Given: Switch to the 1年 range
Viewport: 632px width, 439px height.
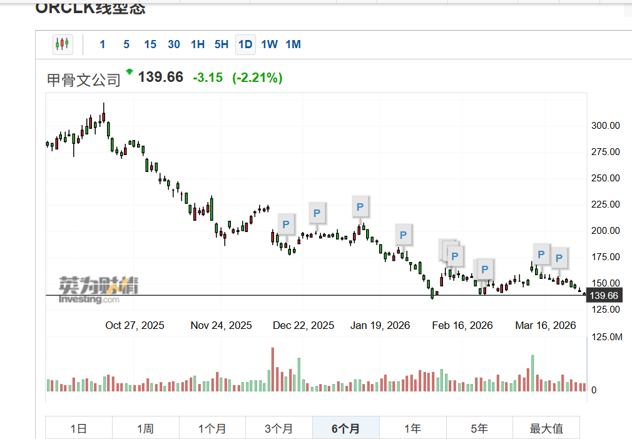Looking at the screenshot, I should coord(413,428).
